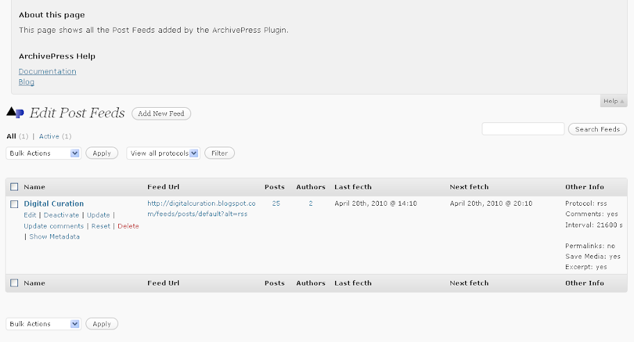The image size is (634, 342).
Task: Delete the Digital Curation feed
Action: click(128, 226)
